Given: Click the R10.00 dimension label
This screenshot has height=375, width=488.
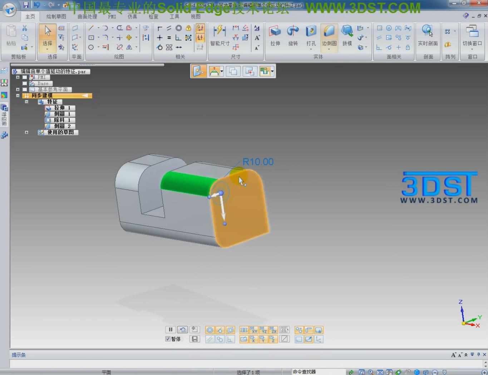Looking at the screenshot, I should pos(258,162).
